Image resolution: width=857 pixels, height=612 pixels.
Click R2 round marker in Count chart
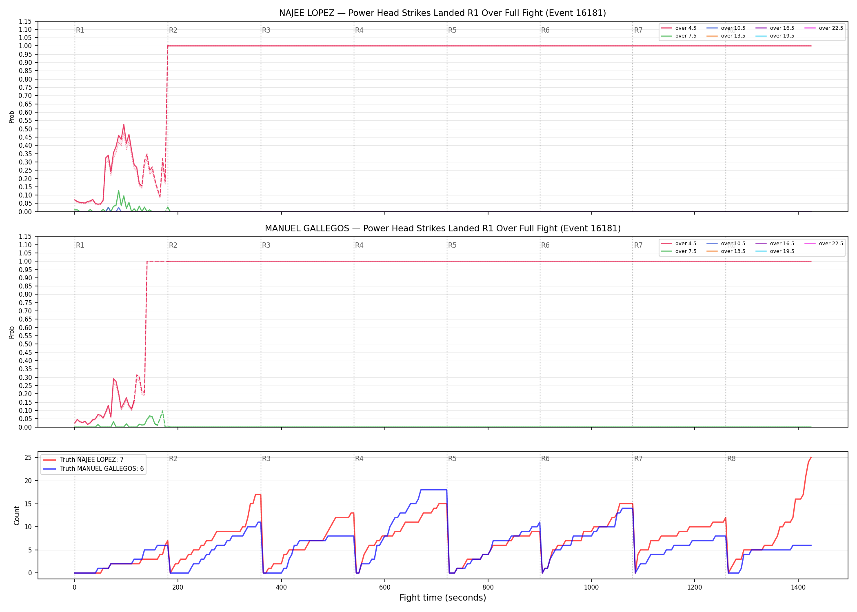pyautogui.click(x=173, y=459)
